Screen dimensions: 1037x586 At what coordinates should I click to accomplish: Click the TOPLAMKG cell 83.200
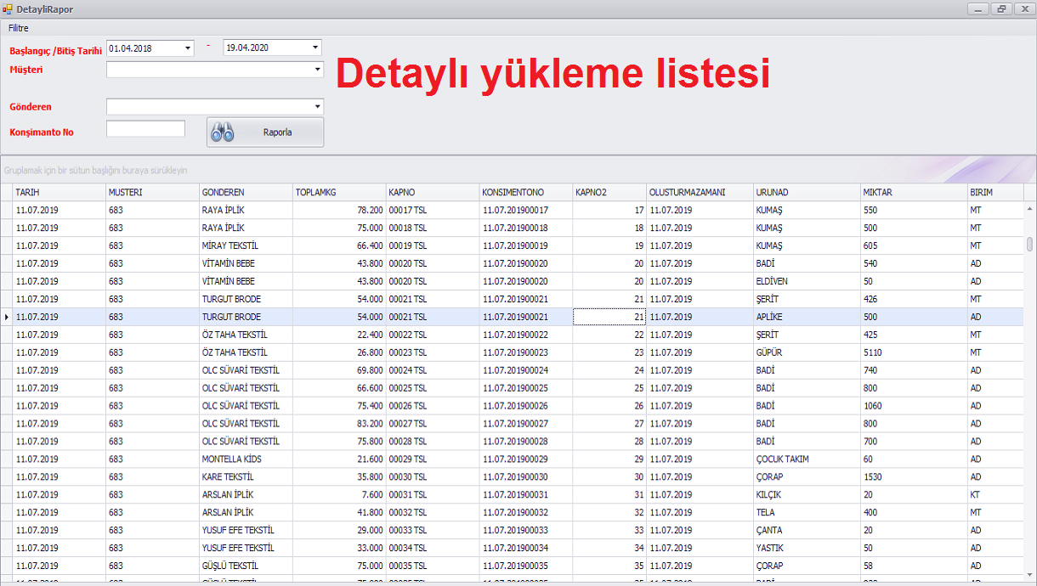(x=340, y=424)
